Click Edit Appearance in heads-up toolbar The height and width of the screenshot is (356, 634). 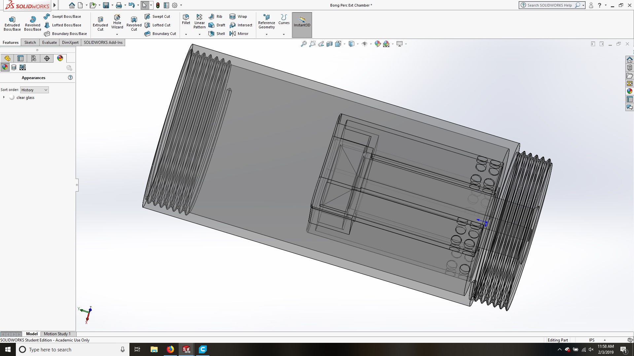[x=378, y=44]
